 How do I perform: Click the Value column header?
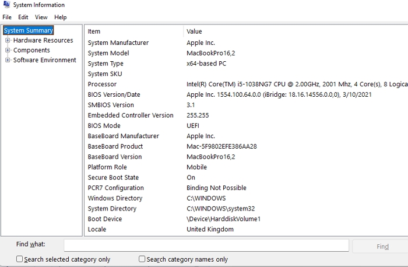tap(296, 31)
